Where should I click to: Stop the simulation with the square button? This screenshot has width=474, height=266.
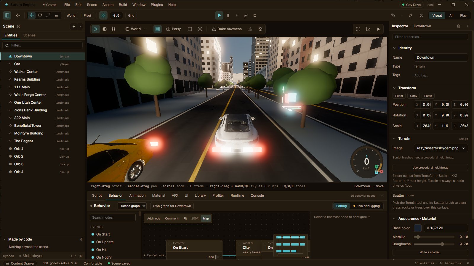(255, 15)
